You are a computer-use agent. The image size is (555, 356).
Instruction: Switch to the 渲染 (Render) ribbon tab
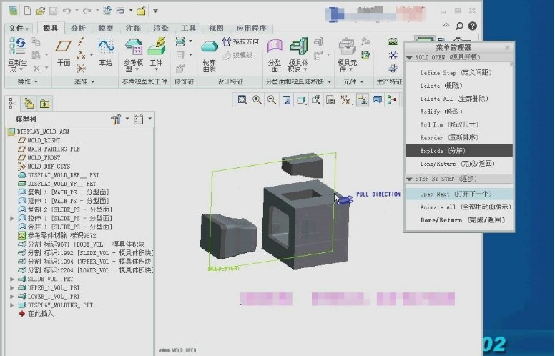click(161, 28)
